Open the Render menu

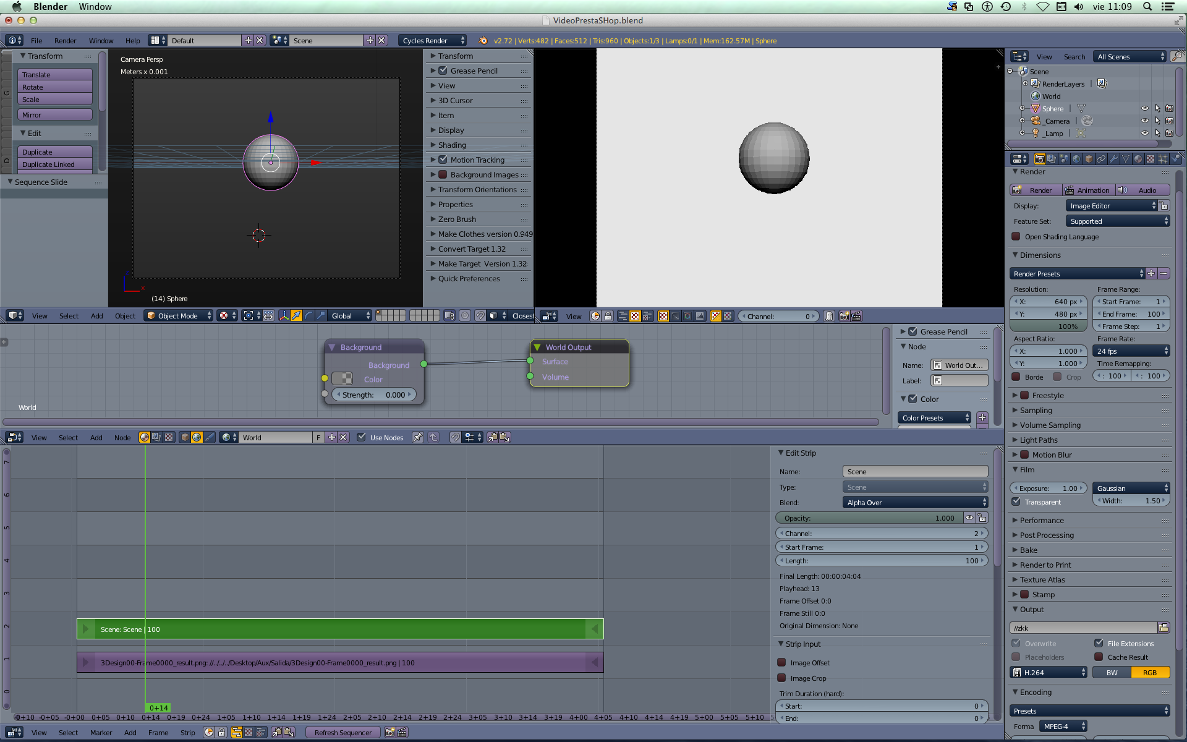coord(65,41)
